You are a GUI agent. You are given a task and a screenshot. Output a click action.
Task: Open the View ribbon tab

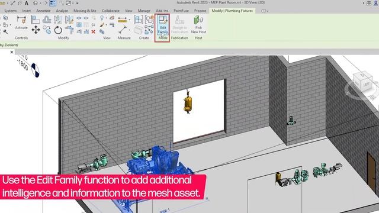coord(129,11)
